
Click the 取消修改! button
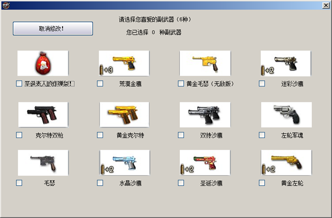[53, 28]
